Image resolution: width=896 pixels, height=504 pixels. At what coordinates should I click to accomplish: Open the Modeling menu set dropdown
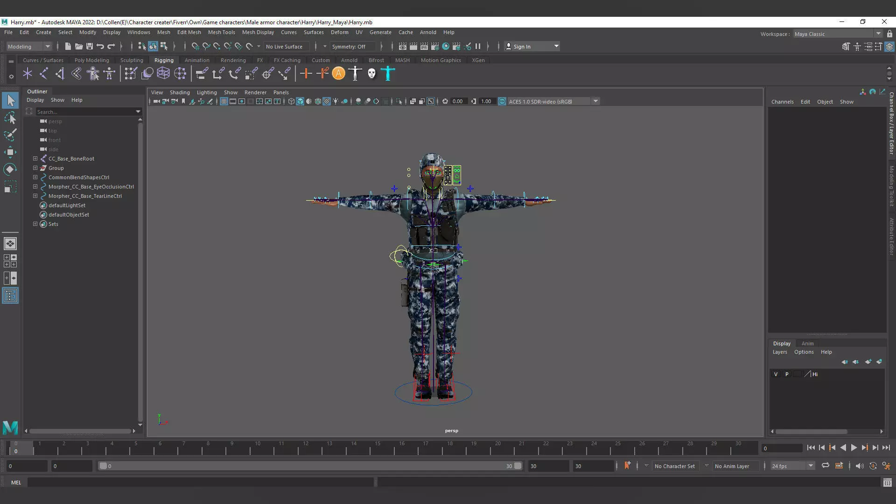28,46
